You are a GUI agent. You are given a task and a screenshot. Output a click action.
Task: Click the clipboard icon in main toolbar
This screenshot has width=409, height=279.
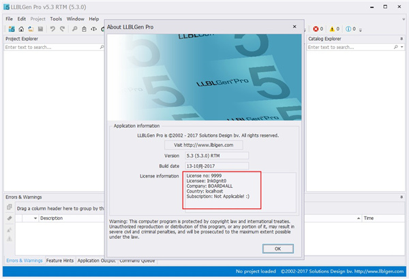(x=84, y=29)
